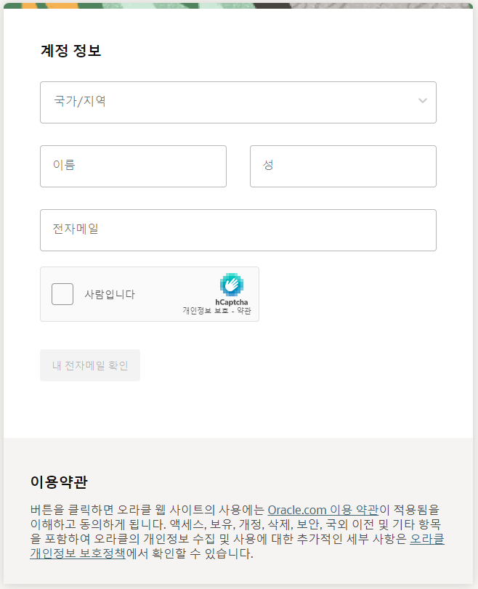Image resolution: width=478 pixels, height=589 pixels.
Task: Click the terms paragraph starting 버튼을 클릭하면
Action: coord(237,532)
